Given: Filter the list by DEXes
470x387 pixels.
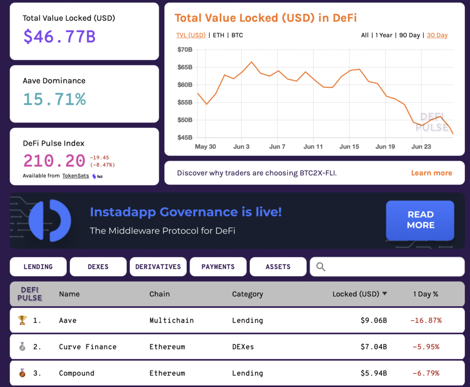Looking at the screenshot, I should pyautogui.click(x=98, y=267).
